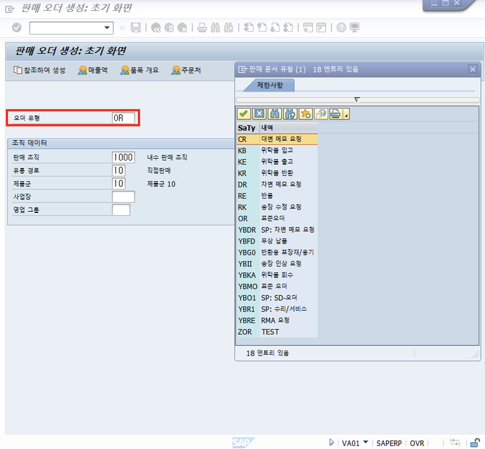The image size is (485, 449).
Task: Click the 내역 column header
Action: (288, 128)
